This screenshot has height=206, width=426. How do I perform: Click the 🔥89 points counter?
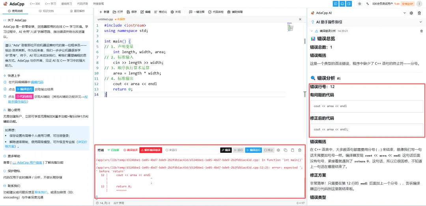(397, 4)
